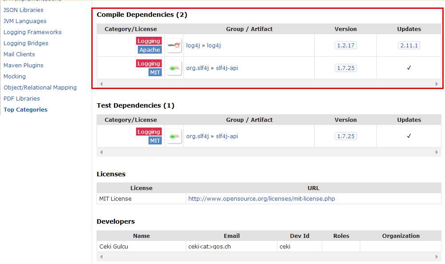This screenshot has width=445, height=264.
Task: Open Object/Relational Mapping category
Action: (40, 87)
